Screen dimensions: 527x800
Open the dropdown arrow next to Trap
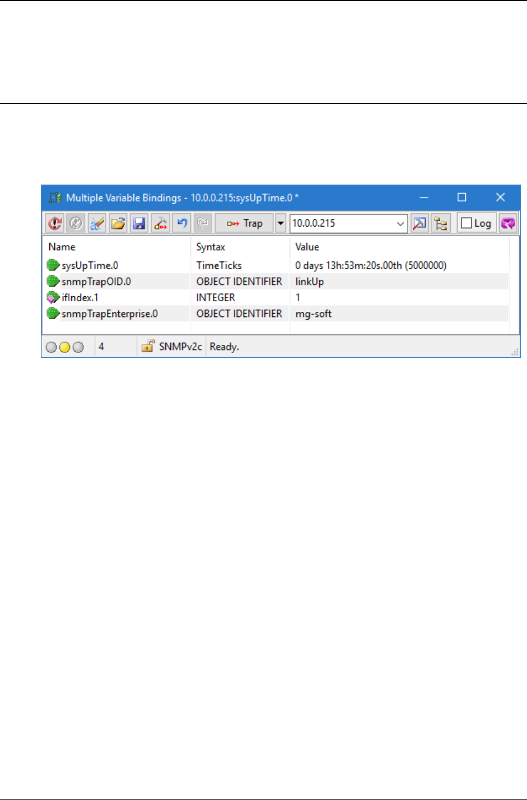[281, 223]
